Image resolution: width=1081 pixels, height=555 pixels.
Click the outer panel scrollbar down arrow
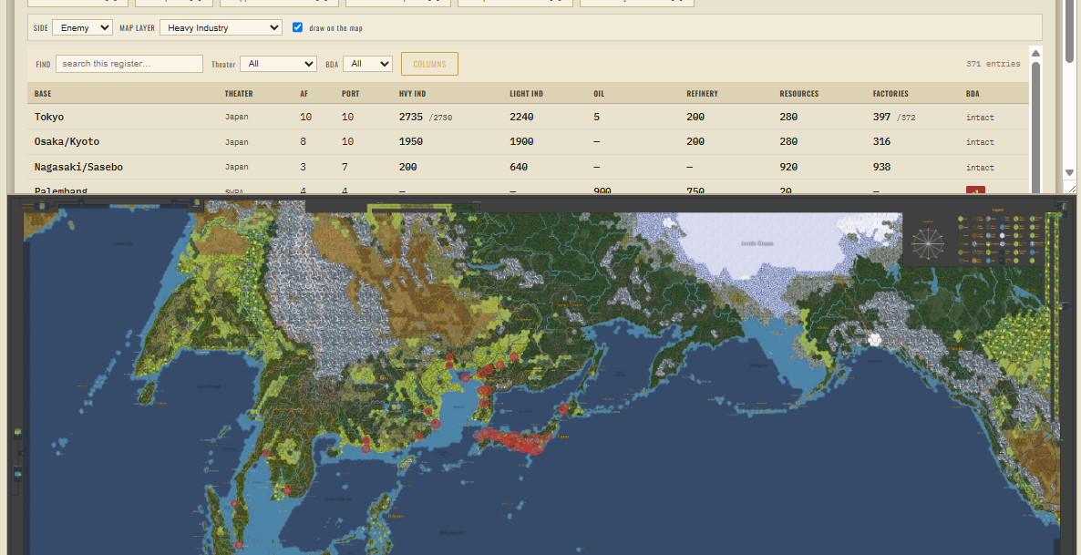point(1069,173)
